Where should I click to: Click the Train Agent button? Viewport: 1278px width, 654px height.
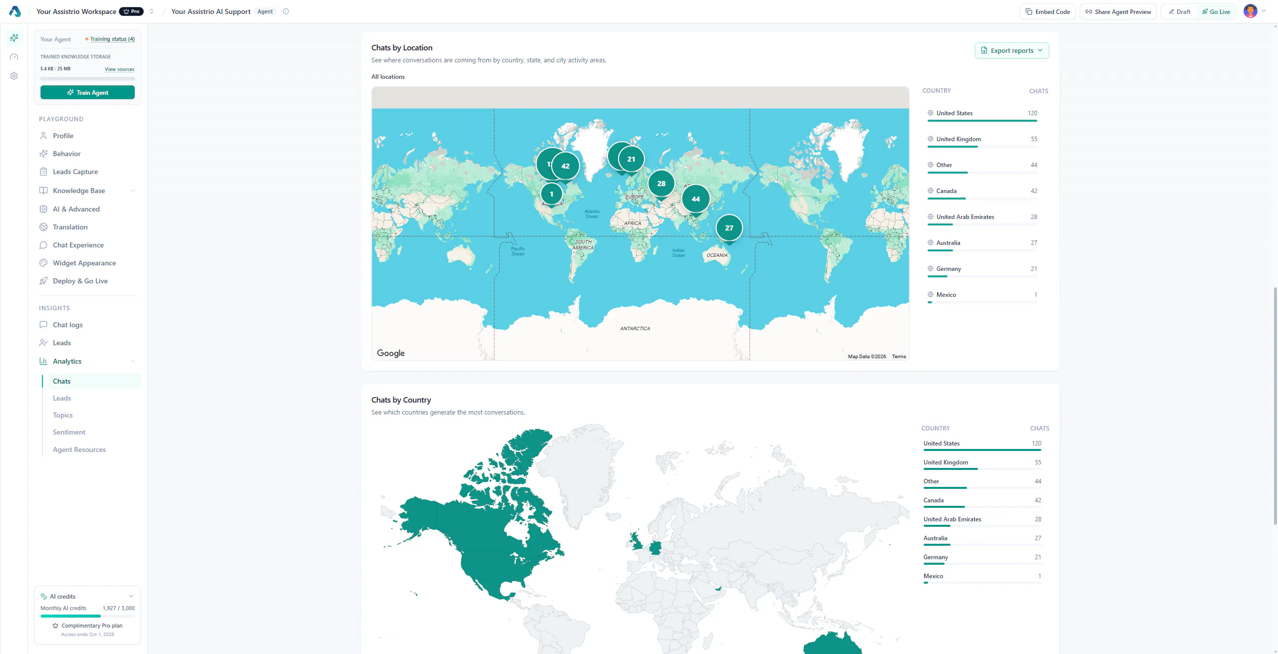click(x=87, y=92)
